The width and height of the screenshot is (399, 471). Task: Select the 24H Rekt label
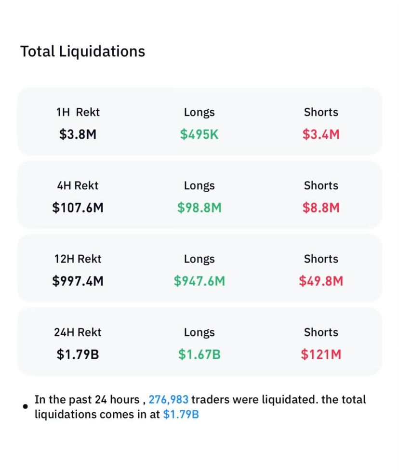click(x=78, y=332)
